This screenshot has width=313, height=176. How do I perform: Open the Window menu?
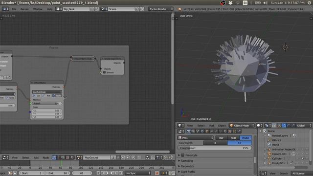38,9
